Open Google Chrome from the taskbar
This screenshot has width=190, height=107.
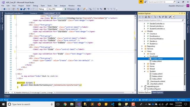pyautogui.click(x=65, y=104)
